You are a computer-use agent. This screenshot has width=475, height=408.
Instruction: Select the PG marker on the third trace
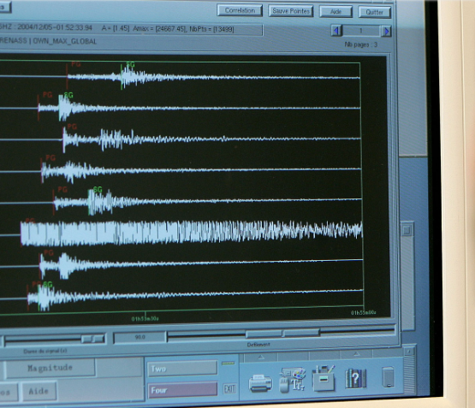(x=72, y=127)
